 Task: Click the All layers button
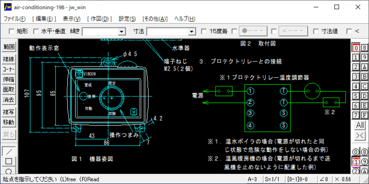click(360, 125)
